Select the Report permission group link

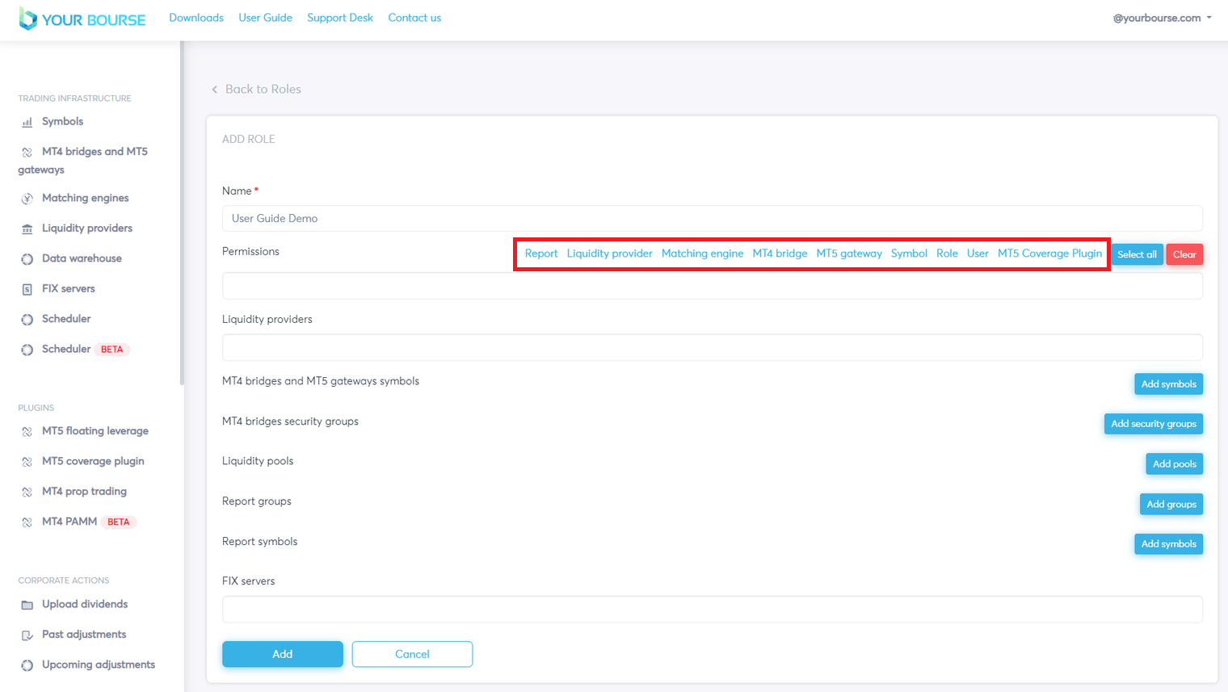pyautogui.click(x=541, y=254)
